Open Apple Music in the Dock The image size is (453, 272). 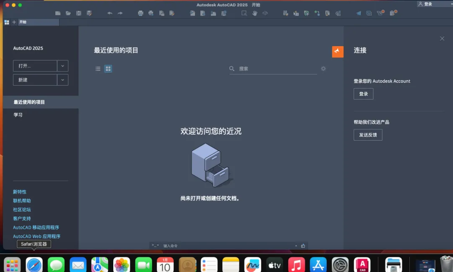296,264
